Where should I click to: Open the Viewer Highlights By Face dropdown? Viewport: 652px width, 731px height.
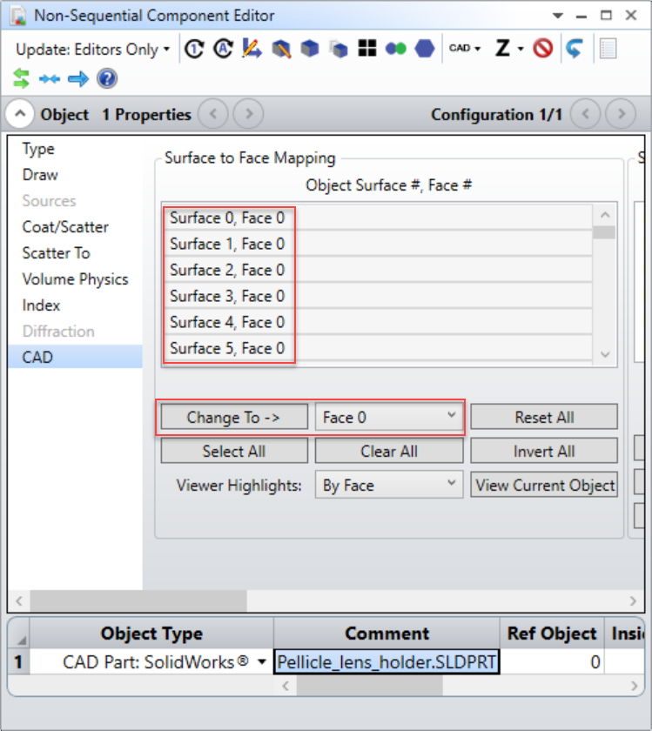(389, 485)
